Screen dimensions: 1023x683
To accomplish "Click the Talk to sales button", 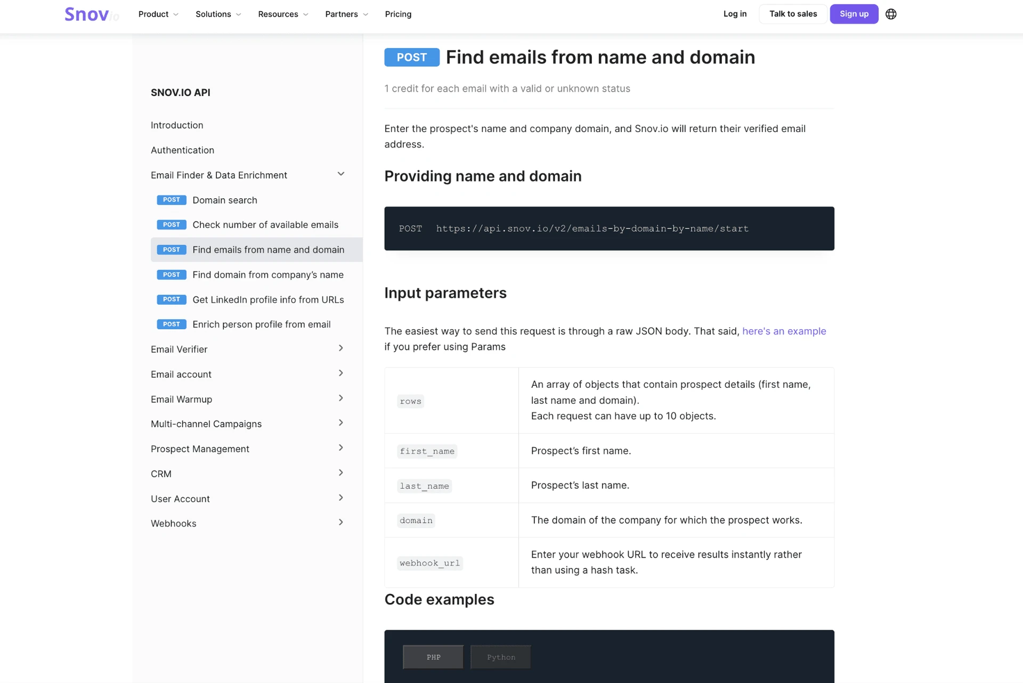I will [793, 14].
